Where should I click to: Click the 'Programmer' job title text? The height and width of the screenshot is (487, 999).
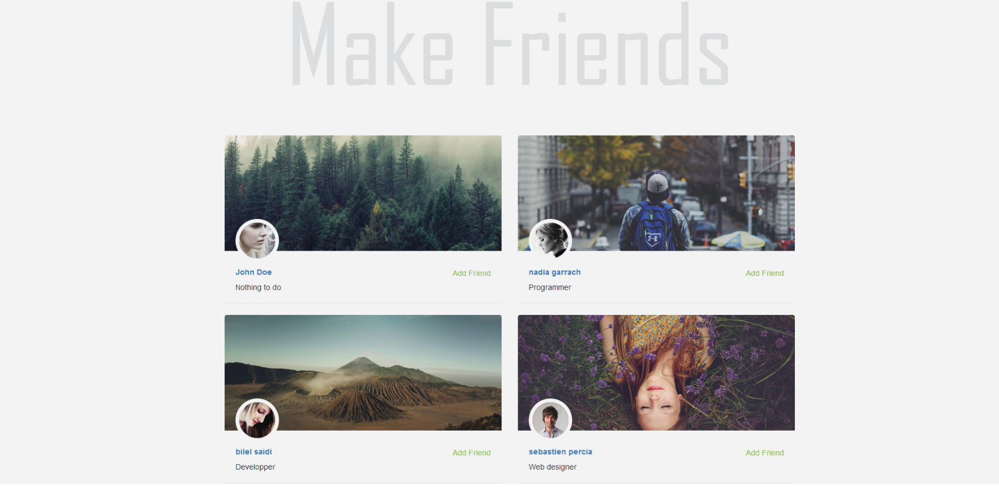point(550,288)
